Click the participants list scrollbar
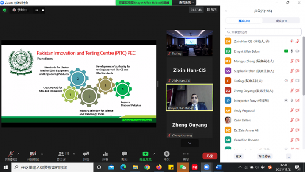This screenshot has height=172, width=305. (x=303, y=66)
